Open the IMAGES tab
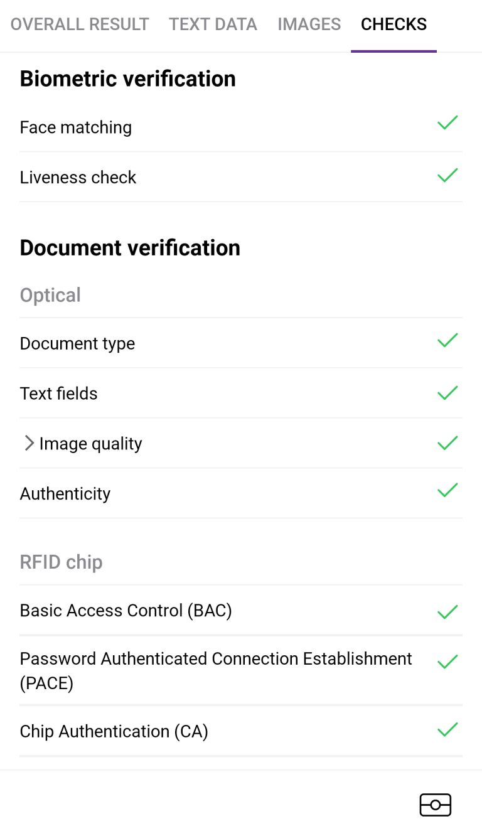 [309, 24]
